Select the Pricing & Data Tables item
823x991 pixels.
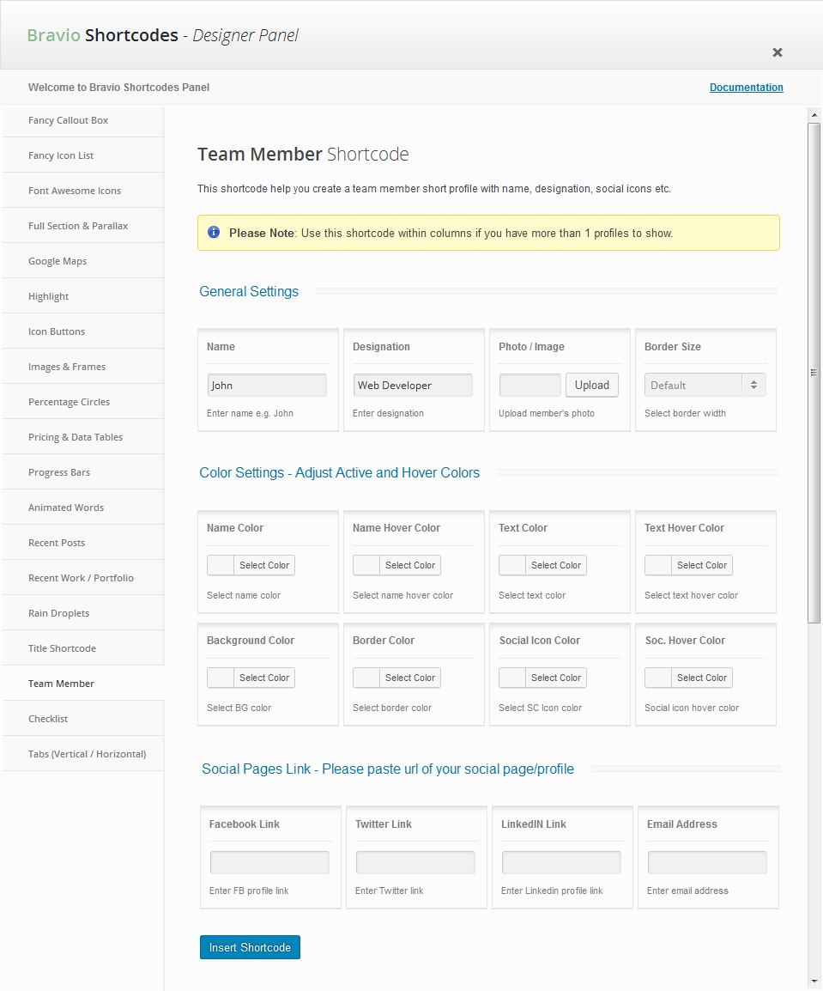tap(76, 437)
